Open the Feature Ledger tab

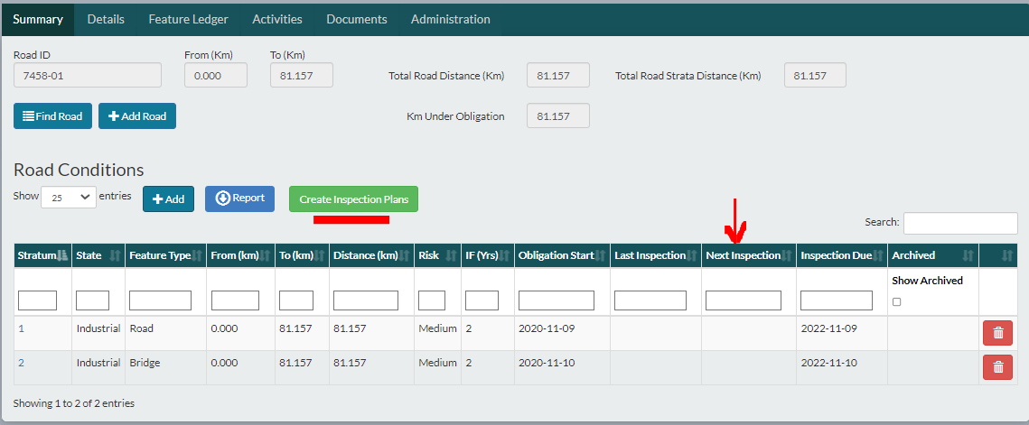coord(188,19)
